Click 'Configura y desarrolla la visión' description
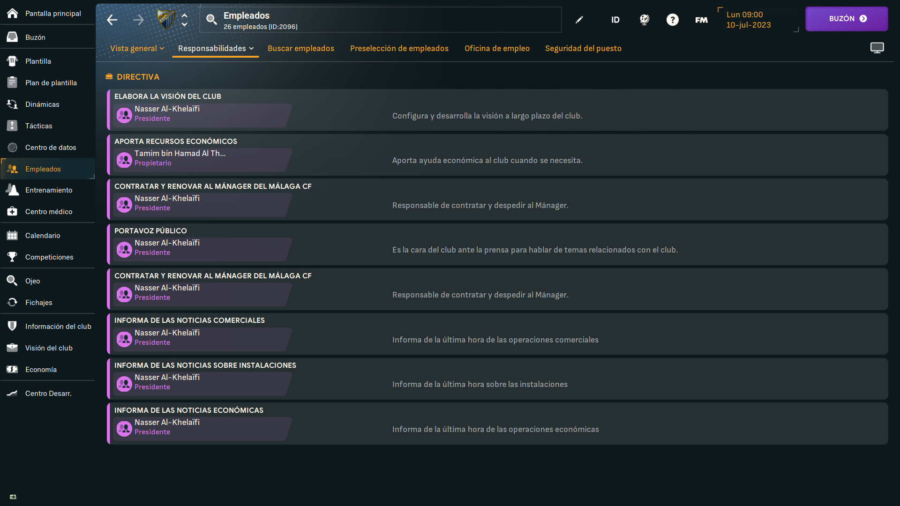The height and width of the screenshot is (506, 900). pos(487,116)
